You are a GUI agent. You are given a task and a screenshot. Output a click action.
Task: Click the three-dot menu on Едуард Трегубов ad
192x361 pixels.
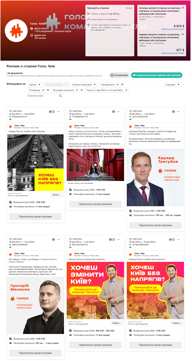coord(178,112)
